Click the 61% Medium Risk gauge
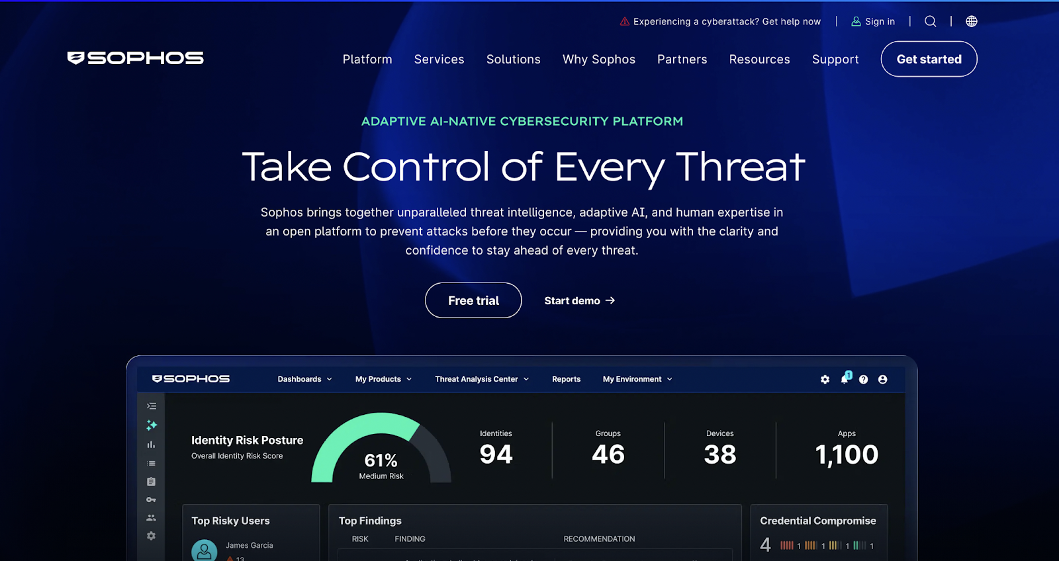Viewport: 1059px width, 561px height. coord(381,448)
